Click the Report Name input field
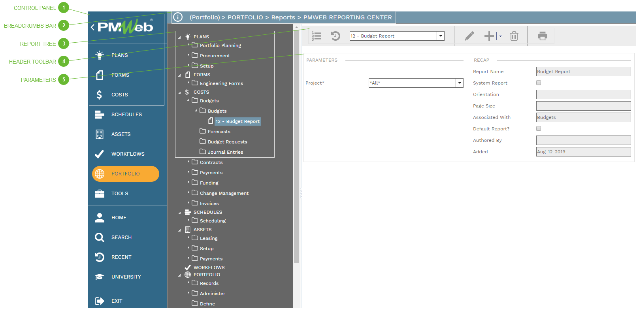Viewport: 637px width, 309px height. click(583, 72)
